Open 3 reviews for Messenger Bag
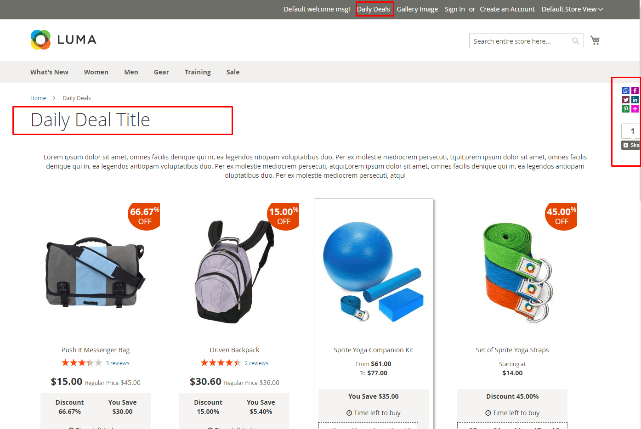This screenshot has height=429, width=641. pyautogui.click(x=118, y=363)
